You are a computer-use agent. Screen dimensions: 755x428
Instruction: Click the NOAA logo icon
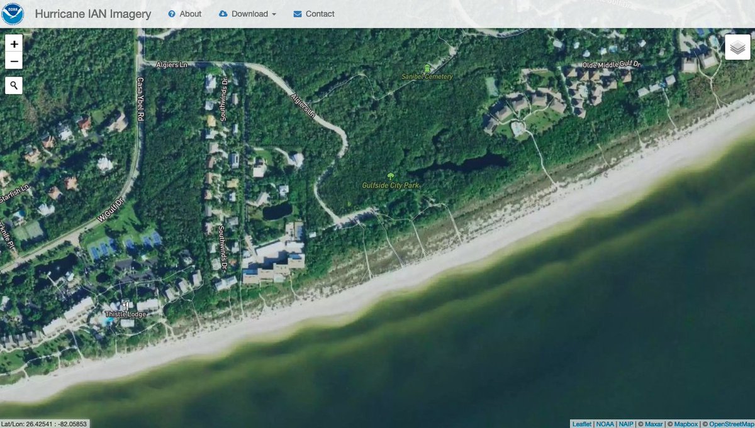[x=13, y=13]
